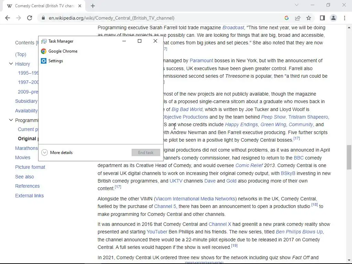
Task: Open the Big Bad World link
Action: 187,109
